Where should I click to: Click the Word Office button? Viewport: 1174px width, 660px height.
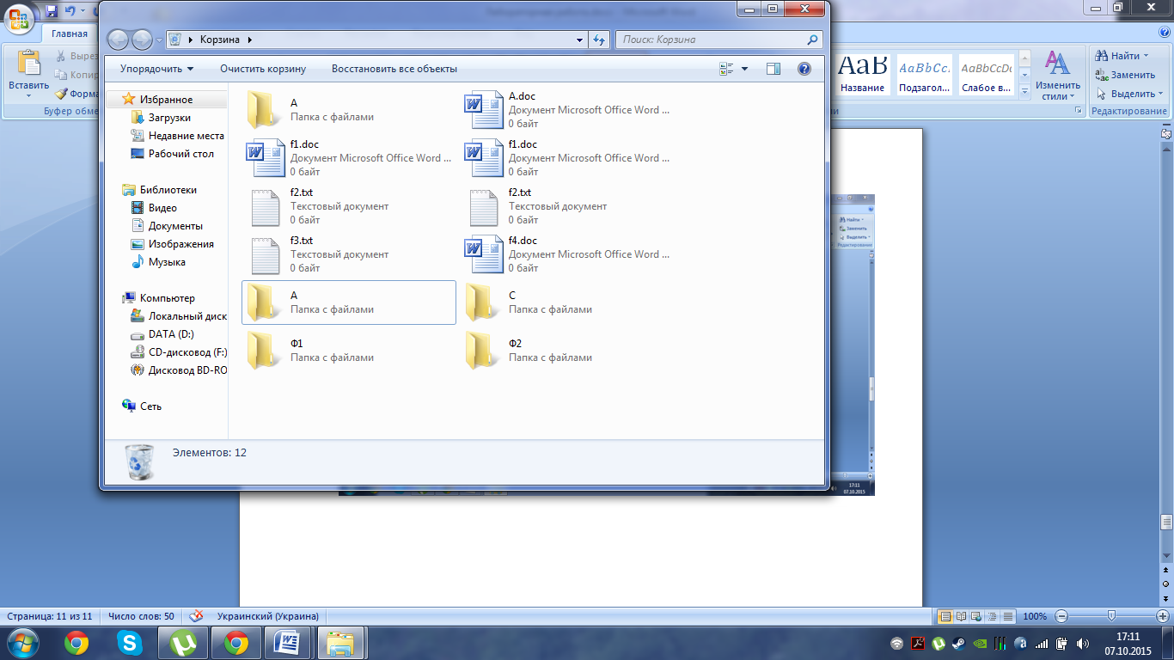tap(19, 17)
